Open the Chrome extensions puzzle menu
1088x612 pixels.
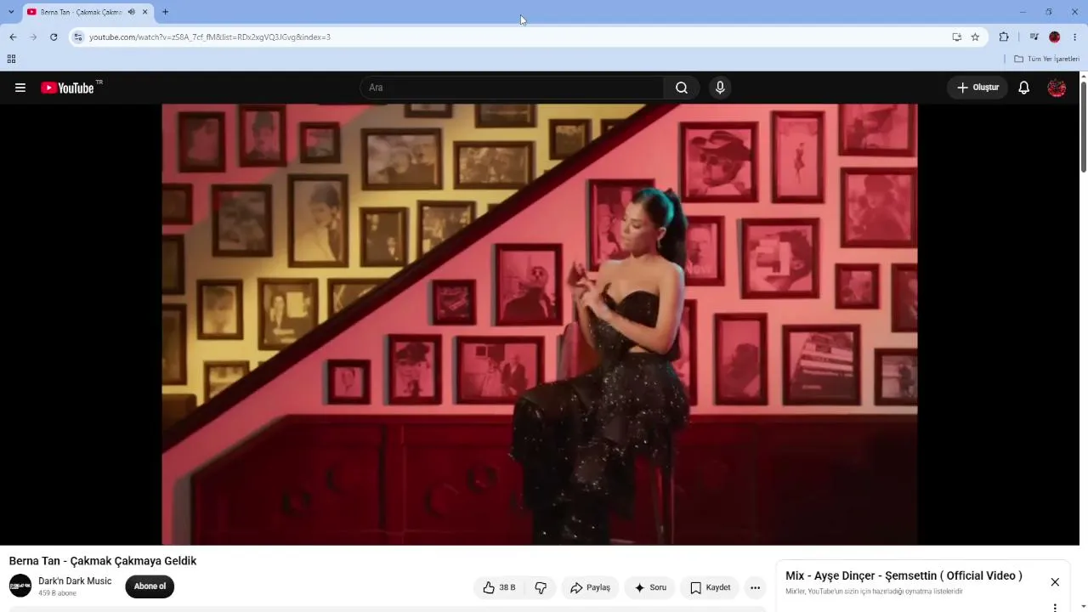(x=1004, y=37)
